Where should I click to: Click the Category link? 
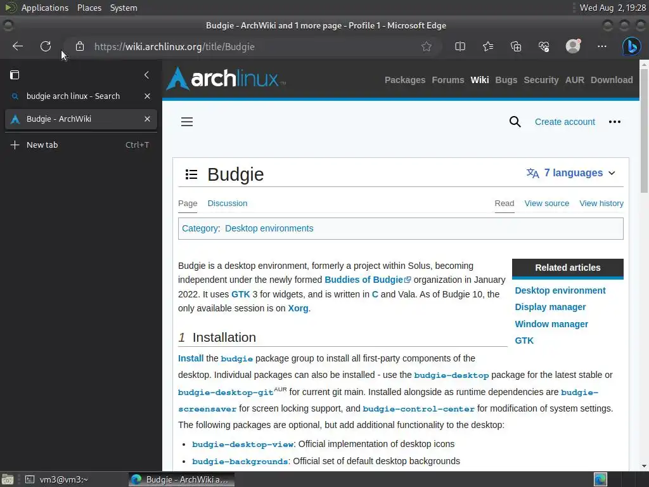coord(200,228)
